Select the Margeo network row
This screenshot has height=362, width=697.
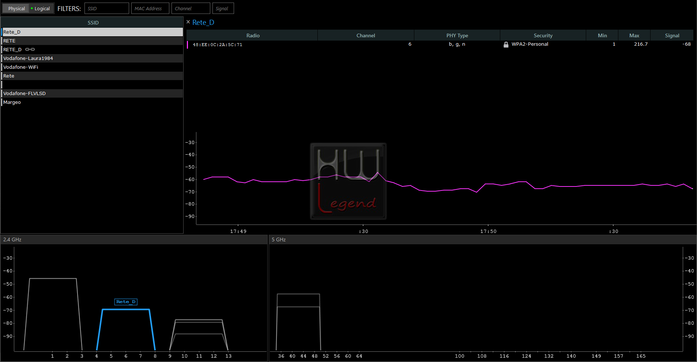(x=92, y=102)
